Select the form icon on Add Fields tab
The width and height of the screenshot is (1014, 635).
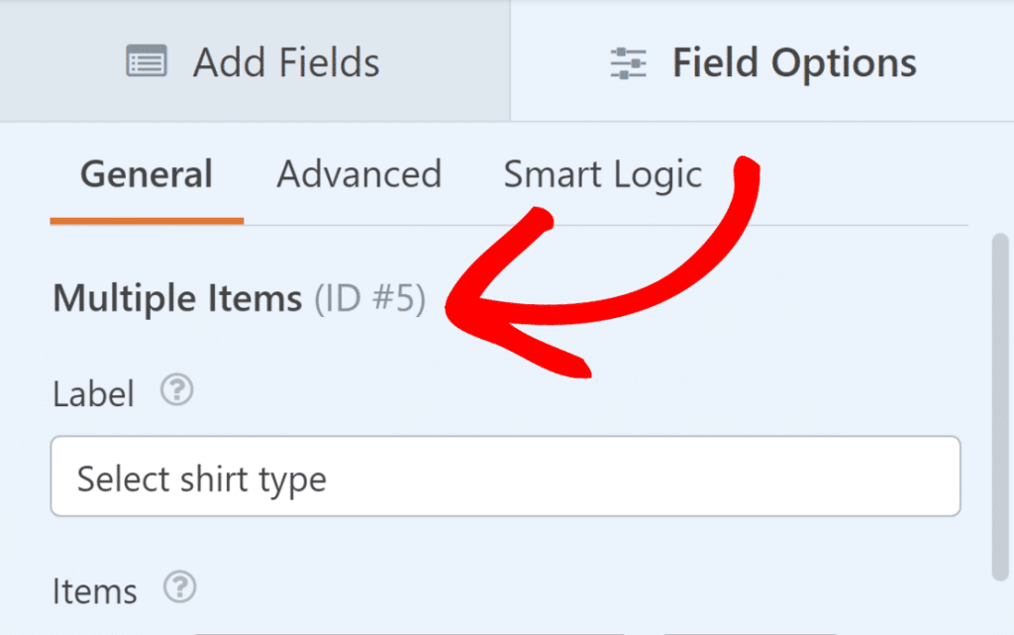(147, 61)
